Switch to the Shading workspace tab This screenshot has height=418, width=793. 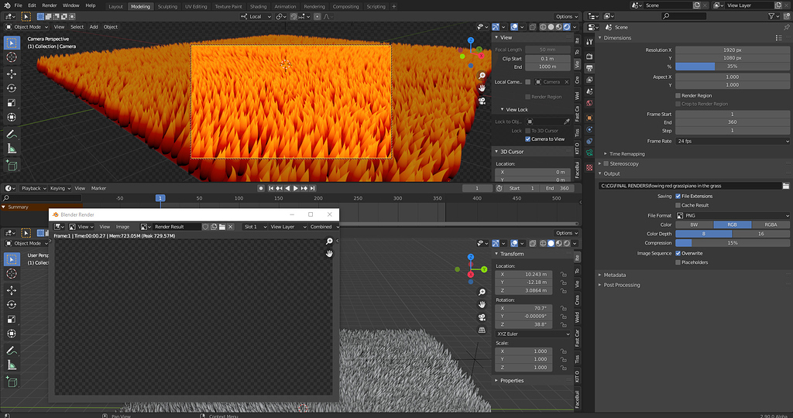pyautogui.click(x=258, y=6)
